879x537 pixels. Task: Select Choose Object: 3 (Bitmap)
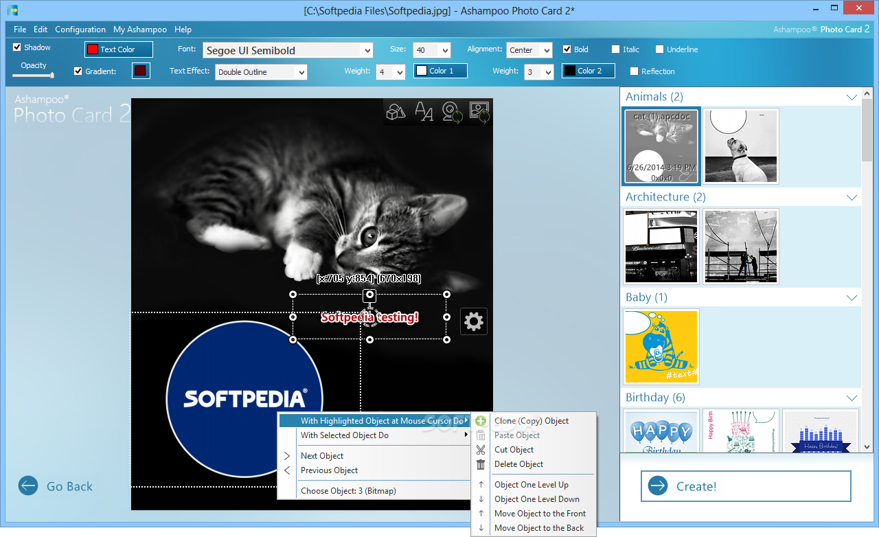click(x=374, y=491)
